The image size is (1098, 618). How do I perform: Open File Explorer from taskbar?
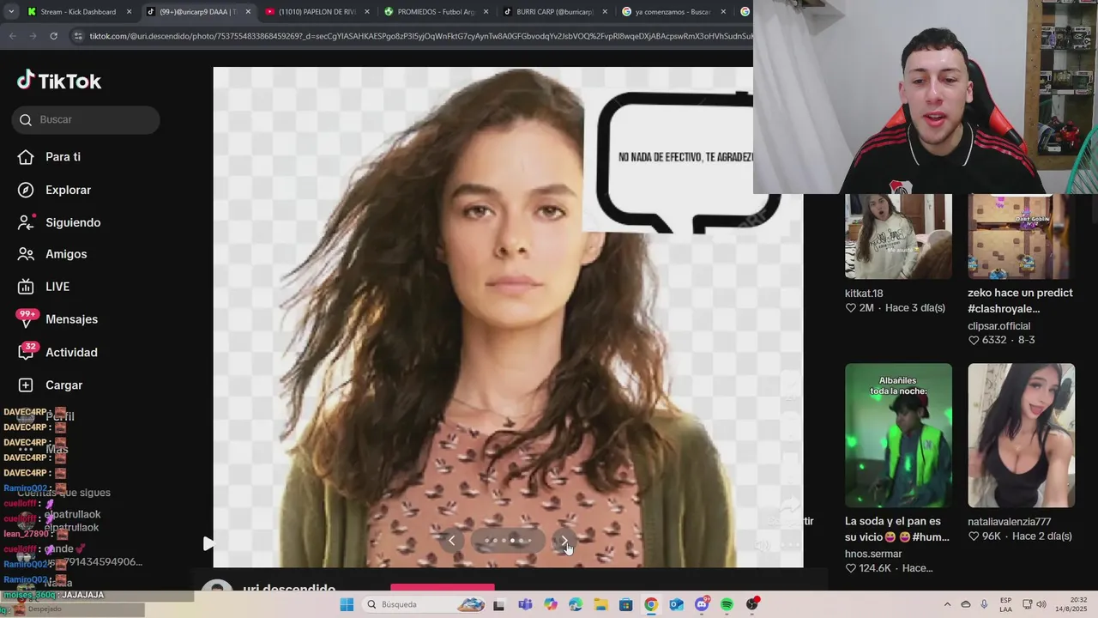600,604
